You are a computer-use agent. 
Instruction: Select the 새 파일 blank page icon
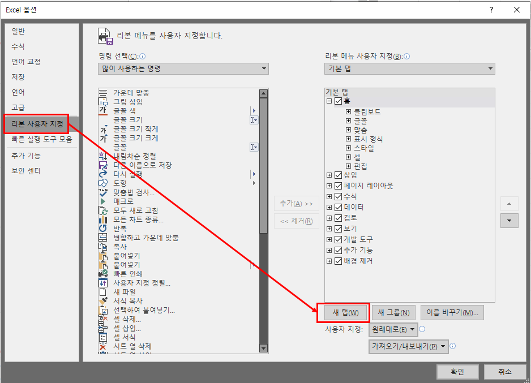tap(103, 292)
